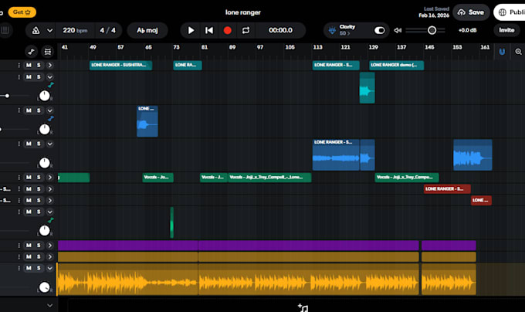Solo the purple clip track
The width and height of the screenshot is (525, 312).
click(x=39, y=246)
